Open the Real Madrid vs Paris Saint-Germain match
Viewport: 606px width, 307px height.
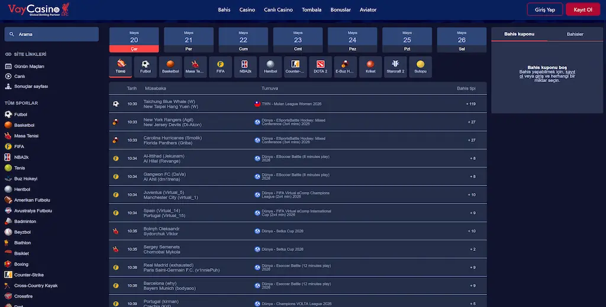pyautogui.click(x=298, y=267)
